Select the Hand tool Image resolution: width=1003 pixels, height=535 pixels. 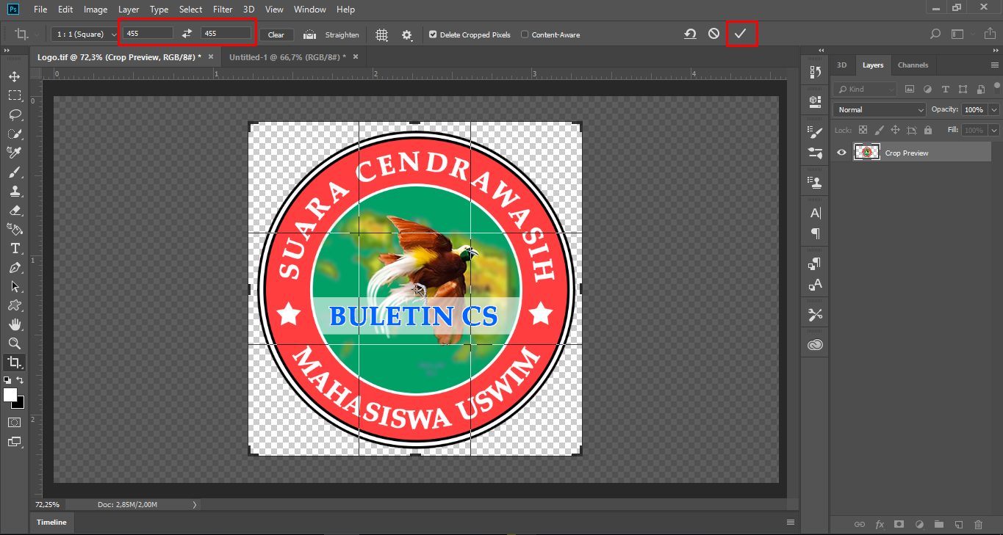pos(14,324)
